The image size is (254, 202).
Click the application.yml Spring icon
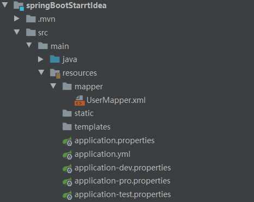click(67, 155)
